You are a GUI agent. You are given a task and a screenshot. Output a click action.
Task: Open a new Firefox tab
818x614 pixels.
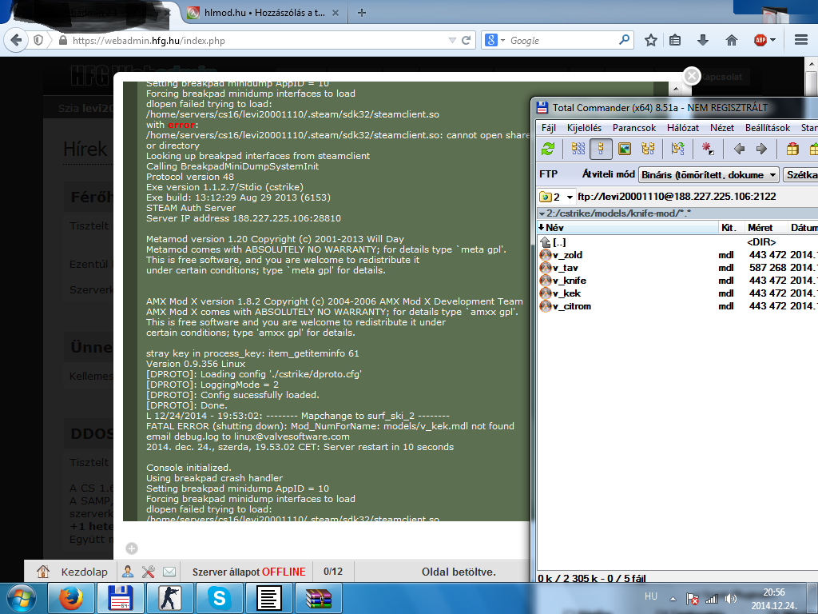click(x=362, y=13)
